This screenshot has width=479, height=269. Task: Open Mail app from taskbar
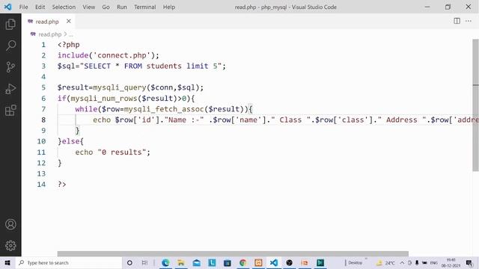pyautogui.click(x=196, y=262)
